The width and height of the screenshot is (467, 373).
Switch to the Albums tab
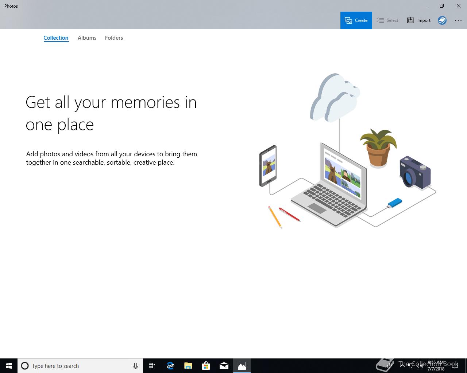point(87,38)
